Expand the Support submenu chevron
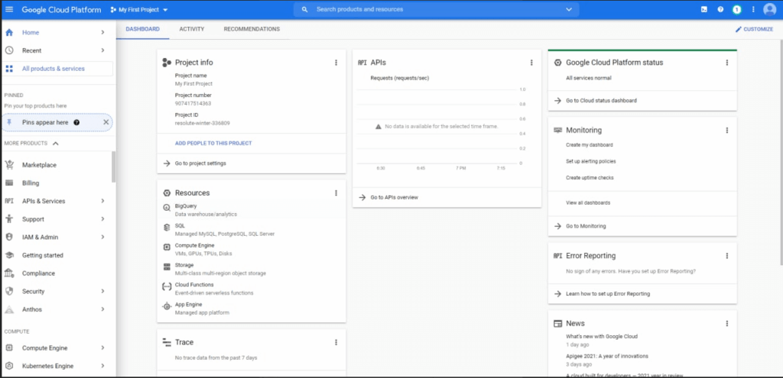 pyautogui.click(x=103, y=219)
